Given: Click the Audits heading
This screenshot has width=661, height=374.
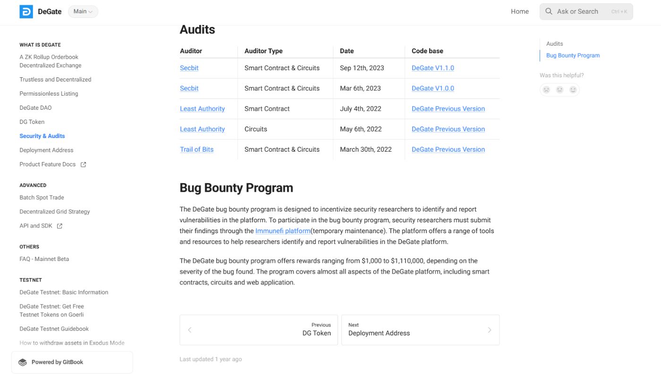Looking at the screenshot, I should tap(197, 30).
